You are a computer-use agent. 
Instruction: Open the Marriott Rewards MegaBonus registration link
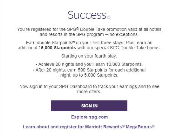point(89,127)
